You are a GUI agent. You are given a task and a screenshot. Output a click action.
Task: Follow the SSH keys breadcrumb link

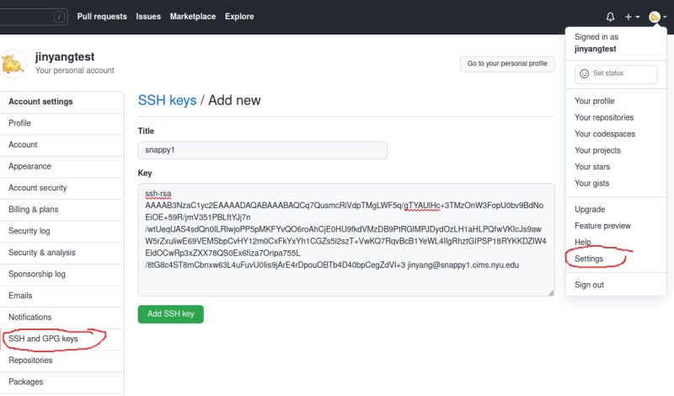[x=167, y=100]
